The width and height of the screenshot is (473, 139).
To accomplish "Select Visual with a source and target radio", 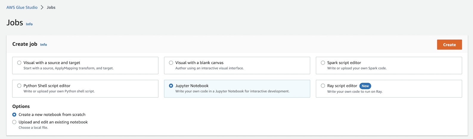I will [x=19, y=63].
